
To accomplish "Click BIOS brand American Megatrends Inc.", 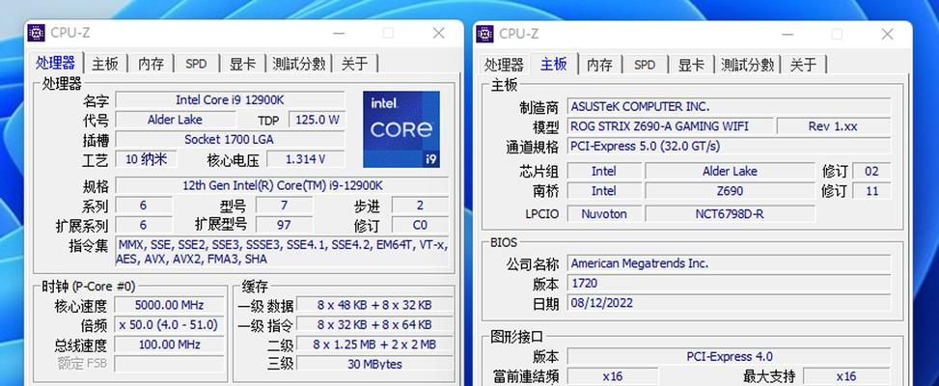I will click(729, 263).
